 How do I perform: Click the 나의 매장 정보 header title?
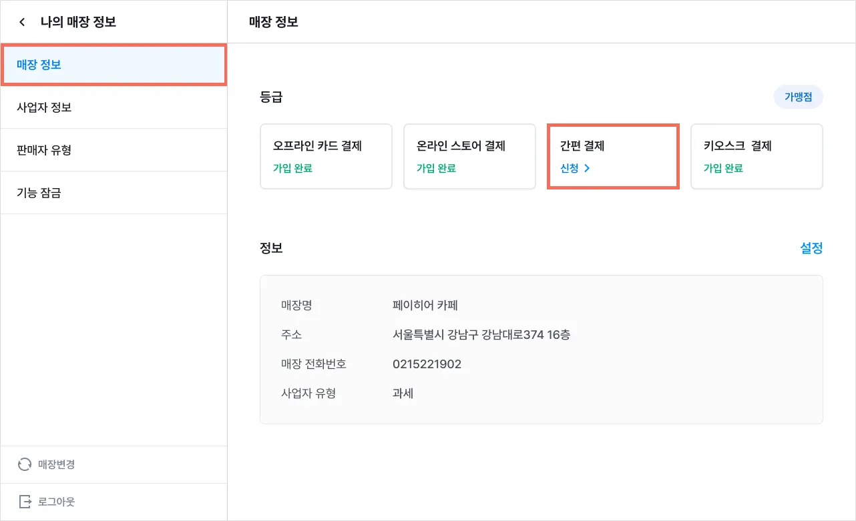[x=78, y=22]
